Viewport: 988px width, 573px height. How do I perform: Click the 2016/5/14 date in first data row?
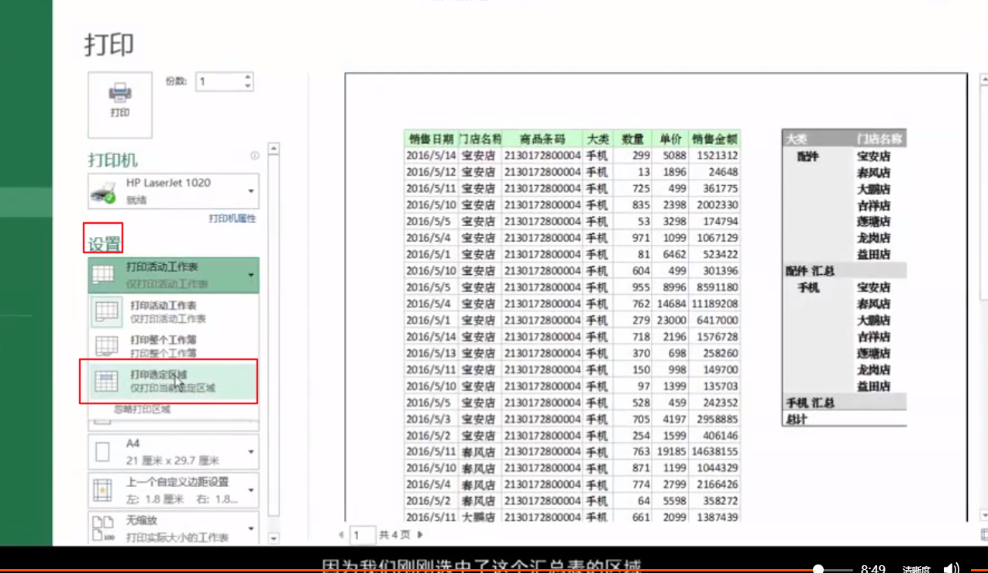click(x=431, y=155)
